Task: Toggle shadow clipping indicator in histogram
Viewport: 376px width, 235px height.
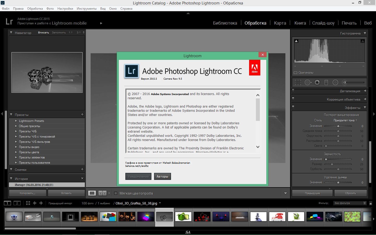Action: point(296,41)
